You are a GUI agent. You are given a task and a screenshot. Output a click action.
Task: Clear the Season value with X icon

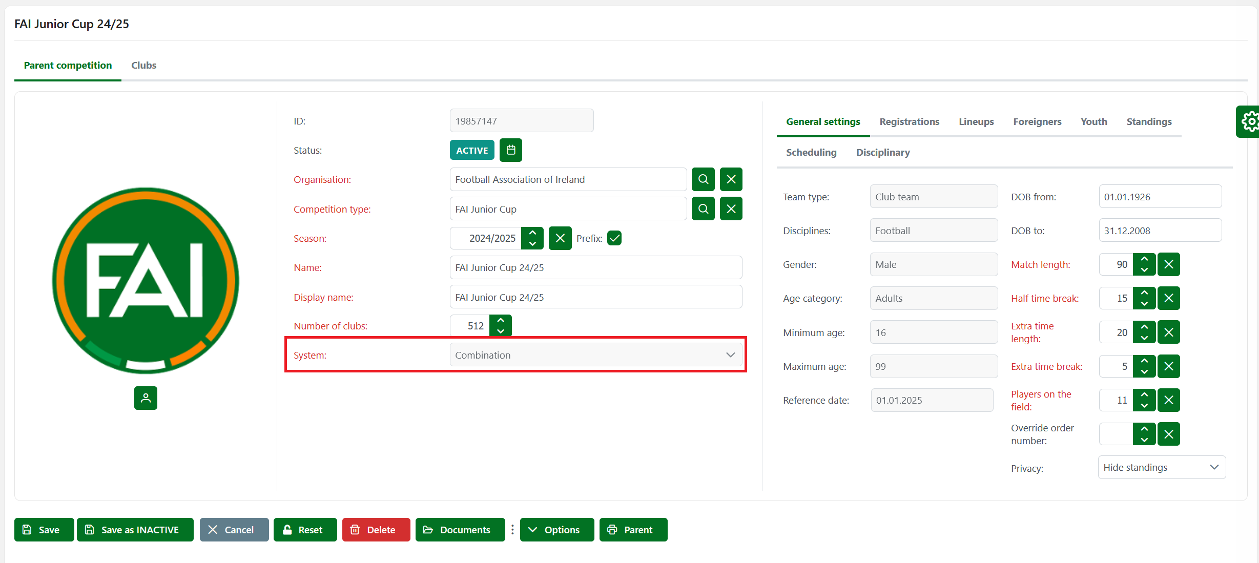[560, 238]
